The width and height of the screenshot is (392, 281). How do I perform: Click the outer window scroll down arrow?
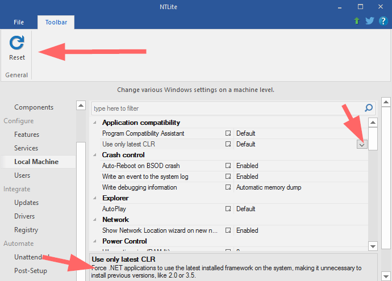pyautogui.click(x=386, y=276)
